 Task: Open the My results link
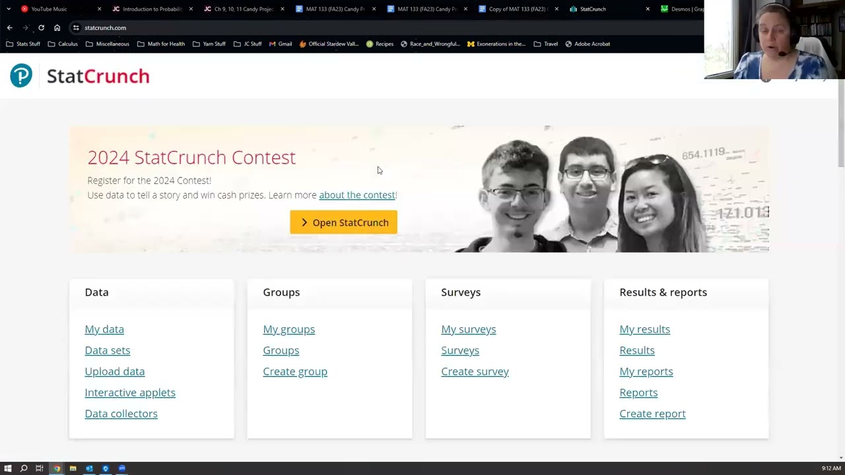(645, 329)
